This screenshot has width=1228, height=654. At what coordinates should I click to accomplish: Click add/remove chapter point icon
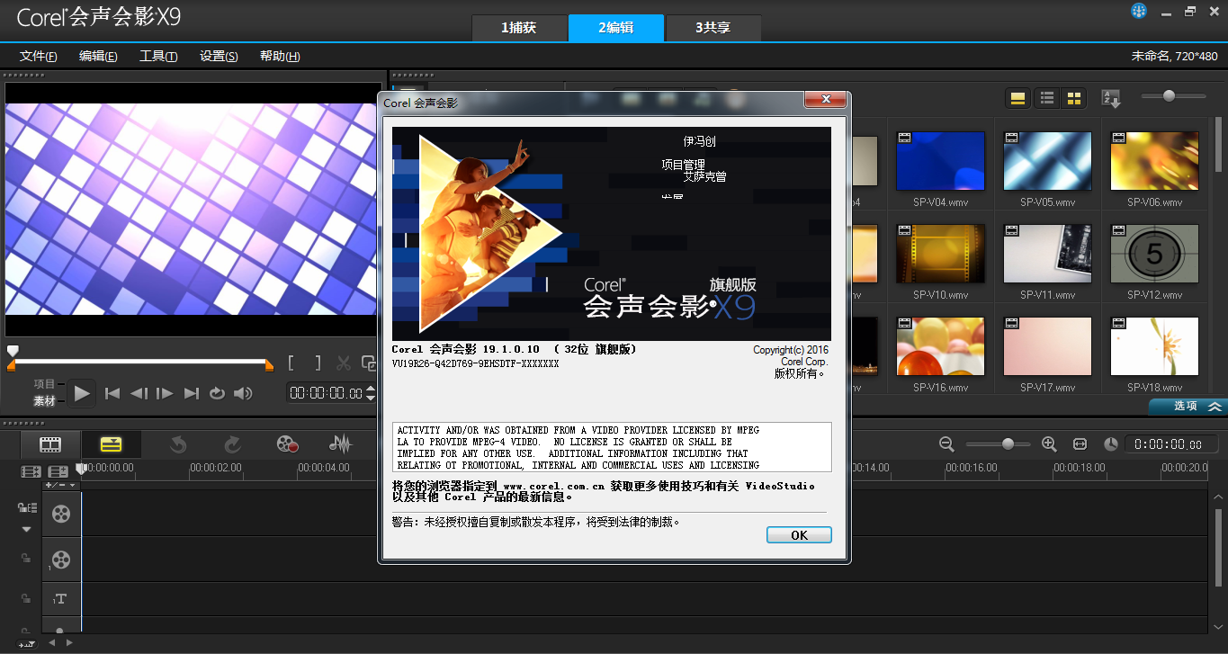(x=58, y=470)
